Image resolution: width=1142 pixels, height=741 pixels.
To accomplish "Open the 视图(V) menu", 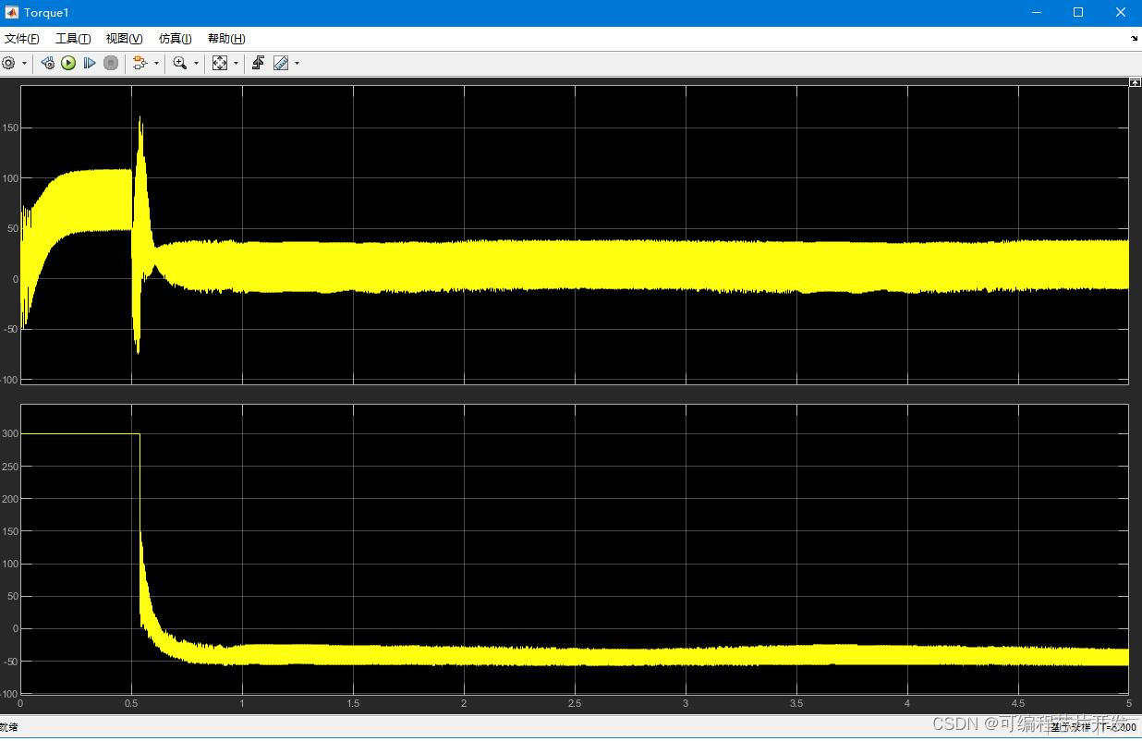I will tap(124, 39).
